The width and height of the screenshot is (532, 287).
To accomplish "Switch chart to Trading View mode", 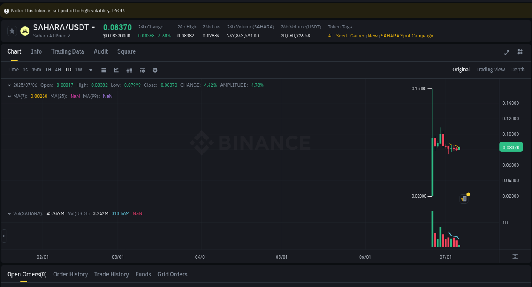I will click(490, 69).
